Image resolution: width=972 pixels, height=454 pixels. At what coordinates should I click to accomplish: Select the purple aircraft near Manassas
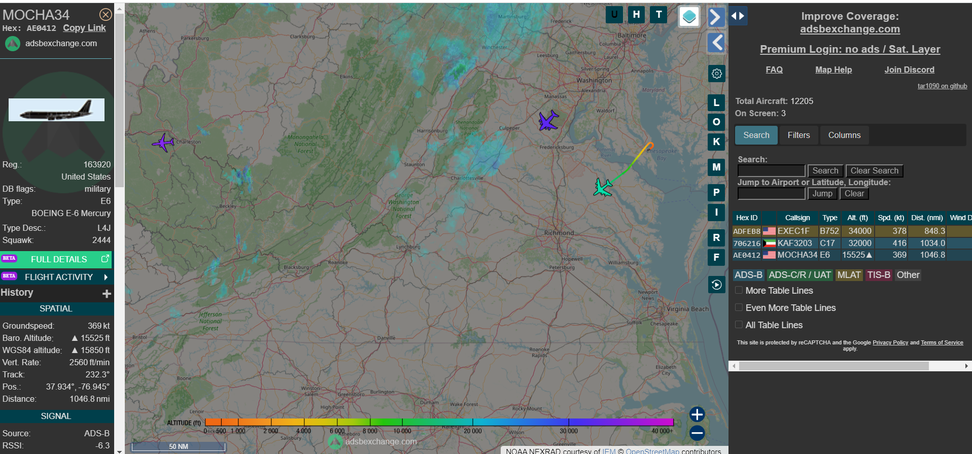tap(548, 121)
